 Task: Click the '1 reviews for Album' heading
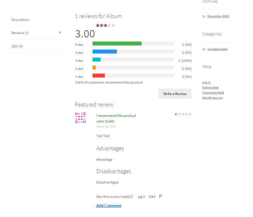[98, 16]
